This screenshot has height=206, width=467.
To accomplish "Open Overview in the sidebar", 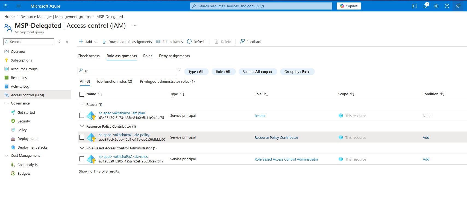I will [18, 51].
